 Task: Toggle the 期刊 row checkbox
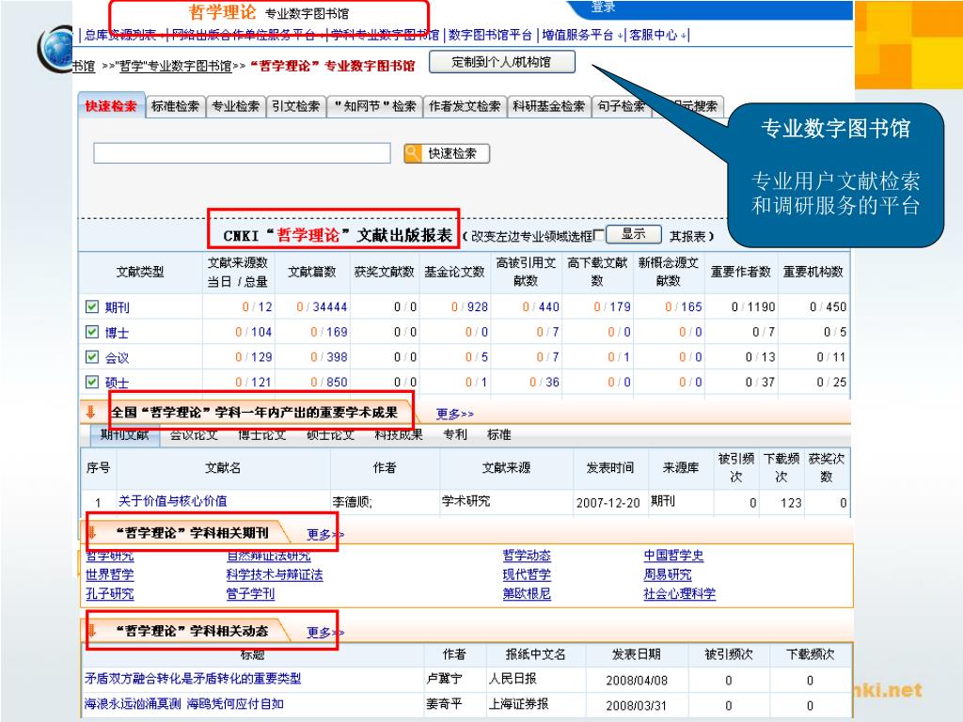pyautogui.click(x=92, y=306)
